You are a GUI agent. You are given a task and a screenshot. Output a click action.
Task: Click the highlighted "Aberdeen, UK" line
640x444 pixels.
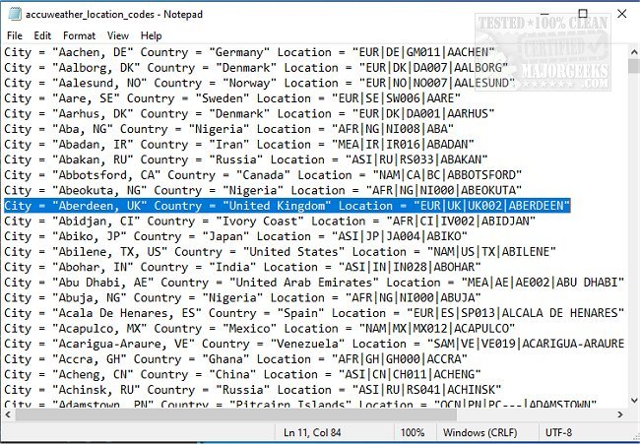(287, 206)
